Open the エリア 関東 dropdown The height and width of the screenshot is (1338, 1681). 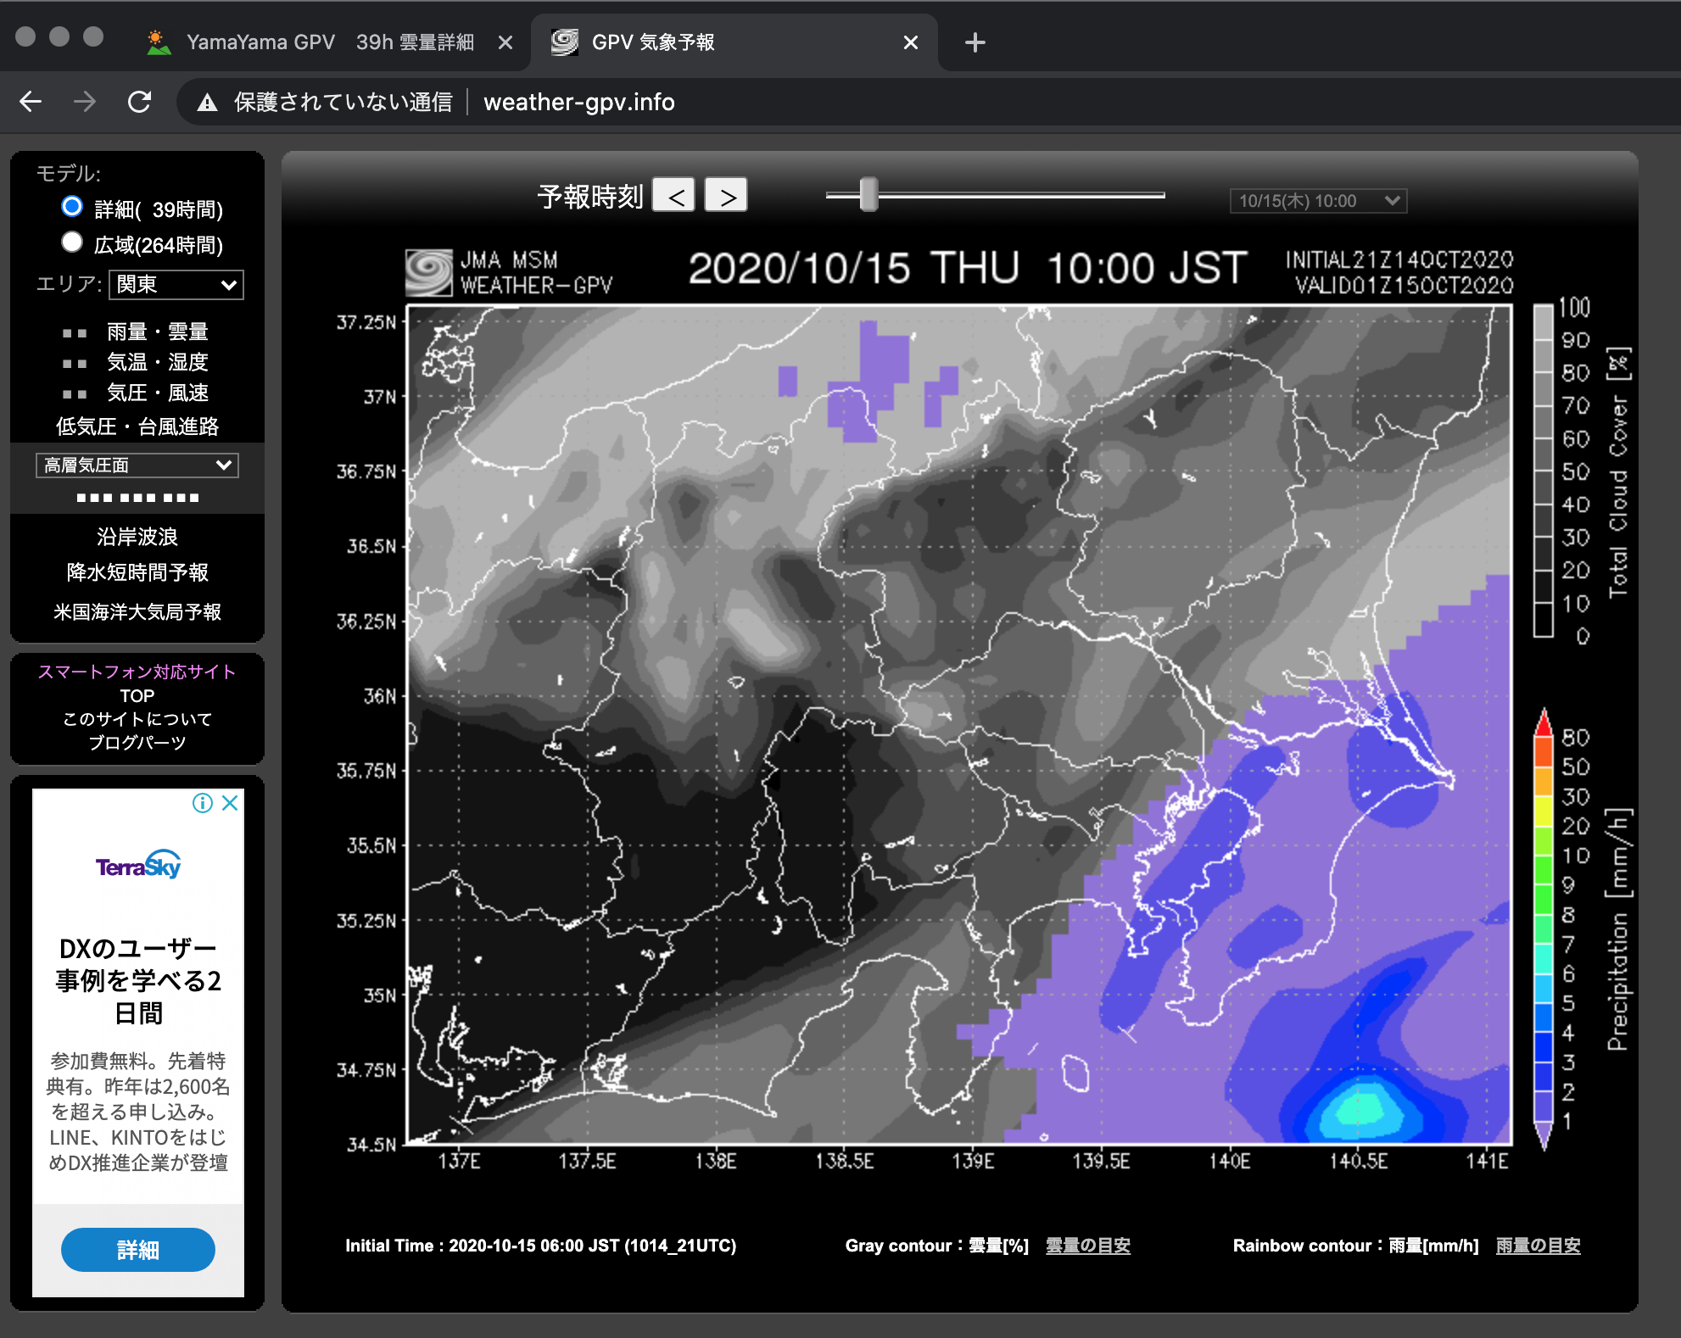tap(176, 285)
